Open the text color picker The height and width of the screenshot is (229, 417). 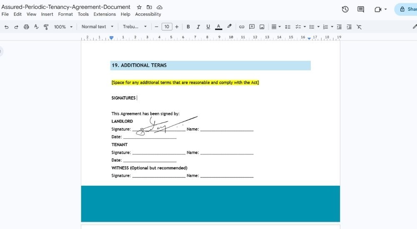pos(219,27)
